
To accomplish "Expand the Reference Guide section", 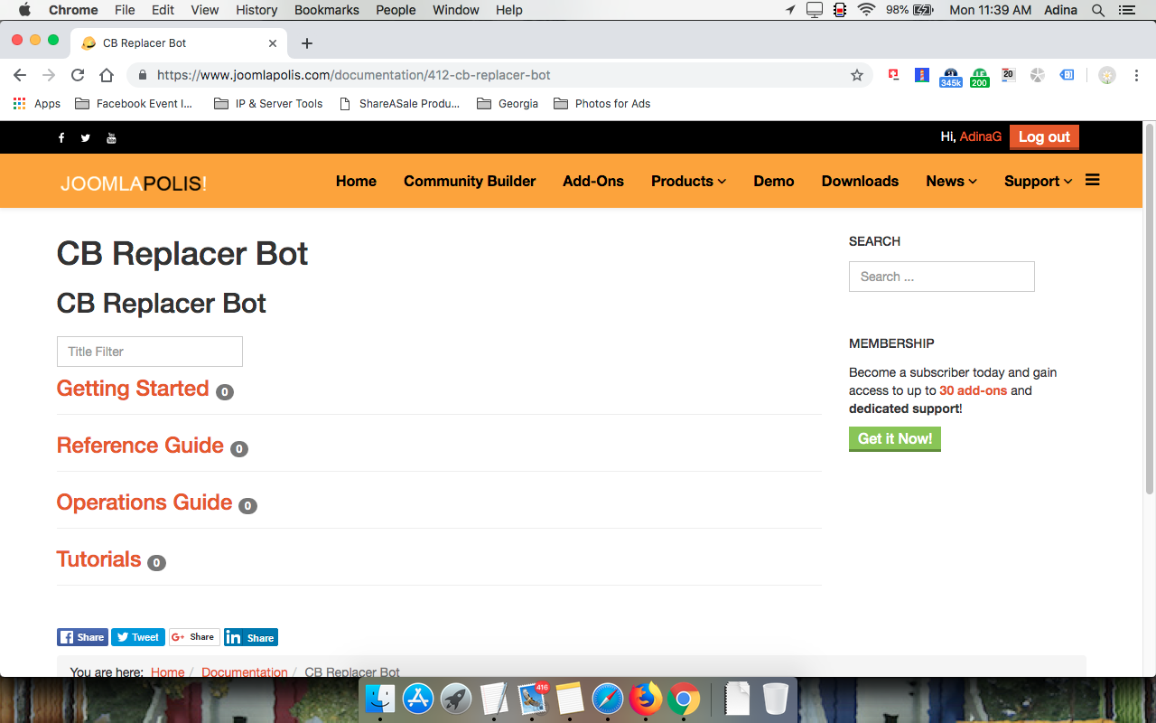I will click(x=140, y=446).
